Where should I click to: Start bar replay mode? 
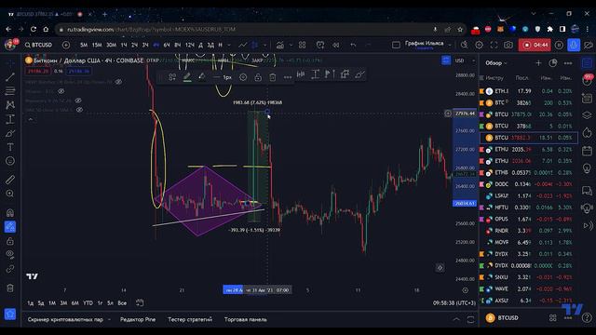335,45
